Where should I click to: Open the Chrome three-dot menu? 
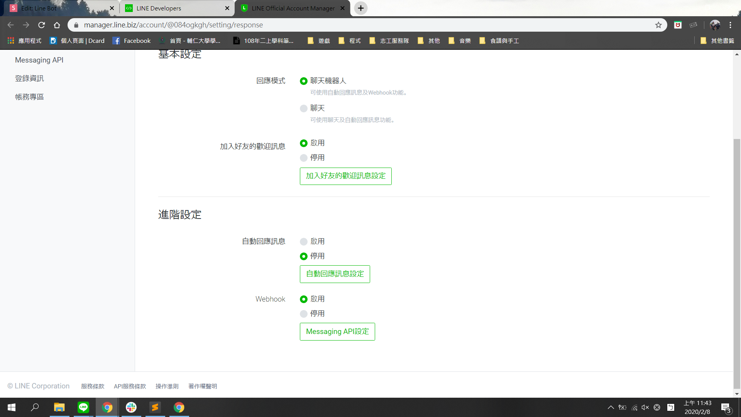click(730, 25)
